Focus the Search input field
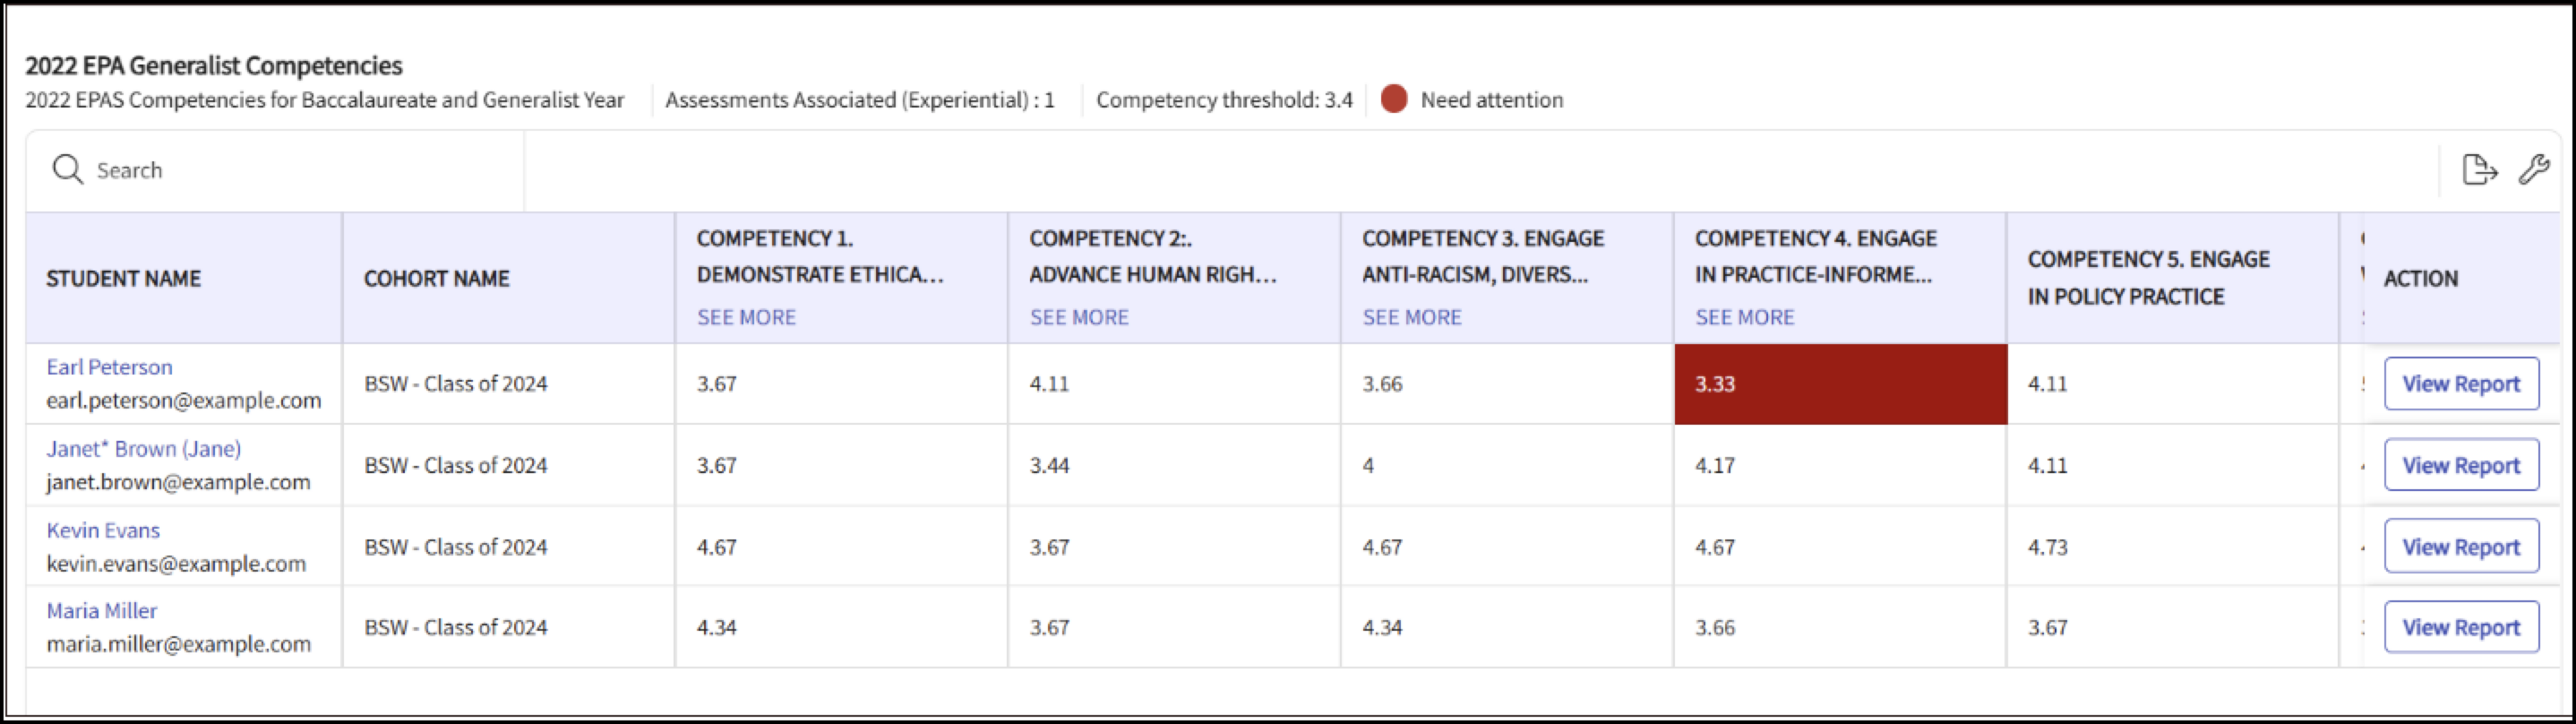 click(x=275, y=170)
